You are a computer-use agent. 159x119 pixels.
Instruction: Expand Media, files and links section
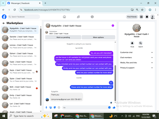[x=136, y=63]
